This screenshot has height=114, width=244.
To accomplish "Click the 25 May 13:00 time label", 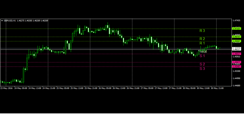I will click(77, 88).
